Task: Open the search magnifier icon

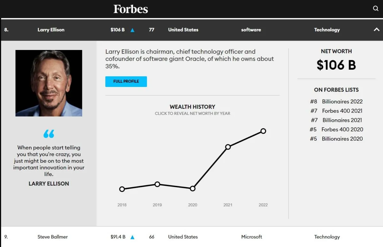Action: point(376,9)
